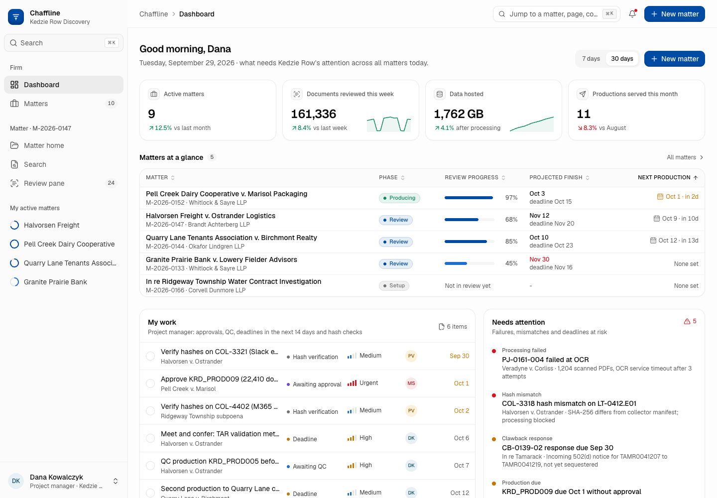
Task: Sort by REVIEW PROGRESS column header
Action: 475,178
